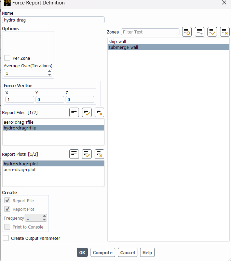
Task: Select all zones using the Zones checkmark icon
Action: pyautogui.click(x=212, y=32)
